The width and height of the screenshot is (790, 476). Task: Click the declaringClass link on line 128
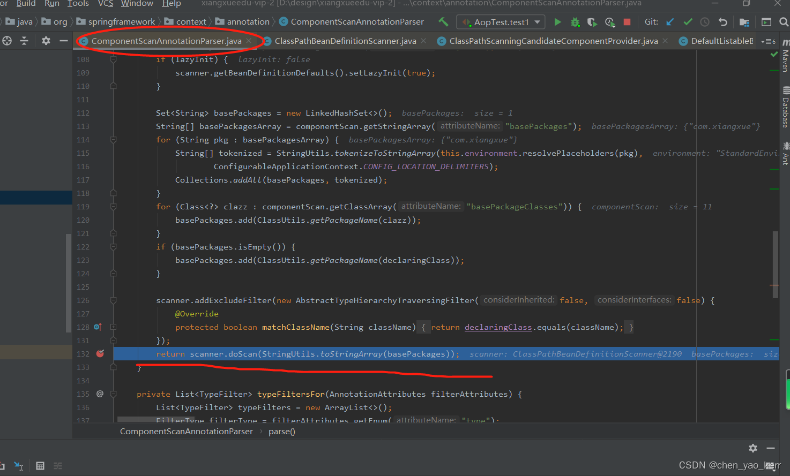click(498, 327)
